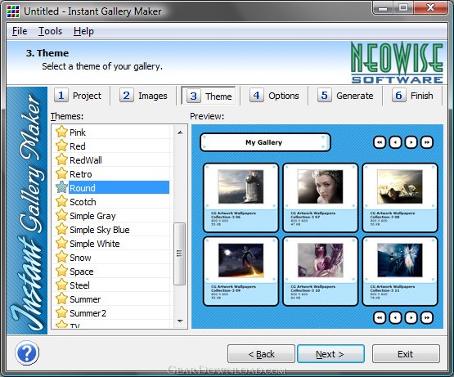Click the star icon beside Snow theme
454x377 pixels.
pyautogui.click(x=61, y=257)
